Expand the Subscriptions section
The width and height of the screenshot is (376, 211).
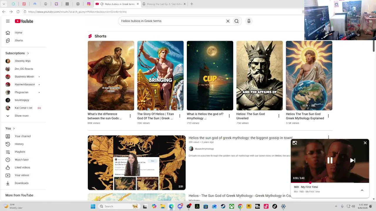tap(17, 53)
